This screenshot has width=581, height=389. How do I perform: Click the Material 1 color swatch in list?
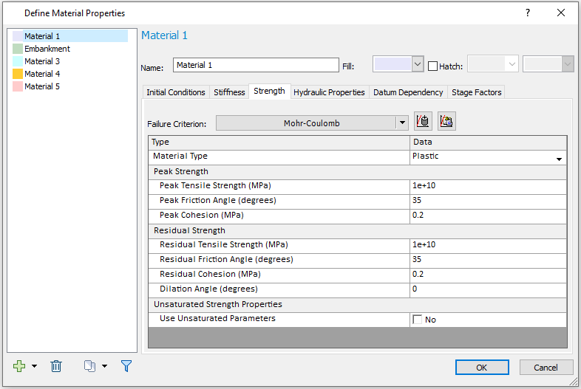(18, 36)
